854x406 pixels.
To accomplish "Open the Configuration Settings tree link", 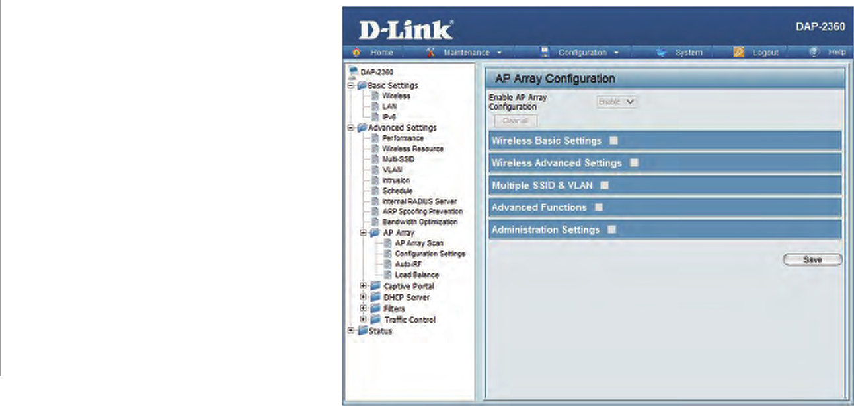I will click(x=430, y=254).
